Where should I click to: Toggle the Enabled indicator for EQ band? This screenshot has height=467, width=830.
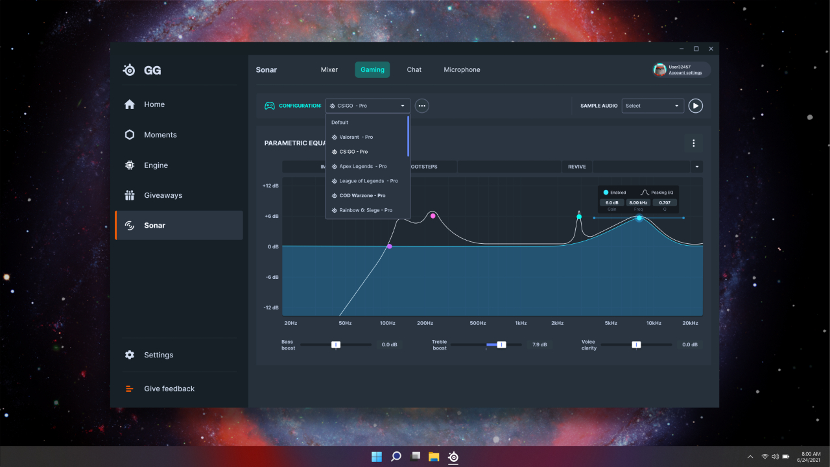pos(606,193)
